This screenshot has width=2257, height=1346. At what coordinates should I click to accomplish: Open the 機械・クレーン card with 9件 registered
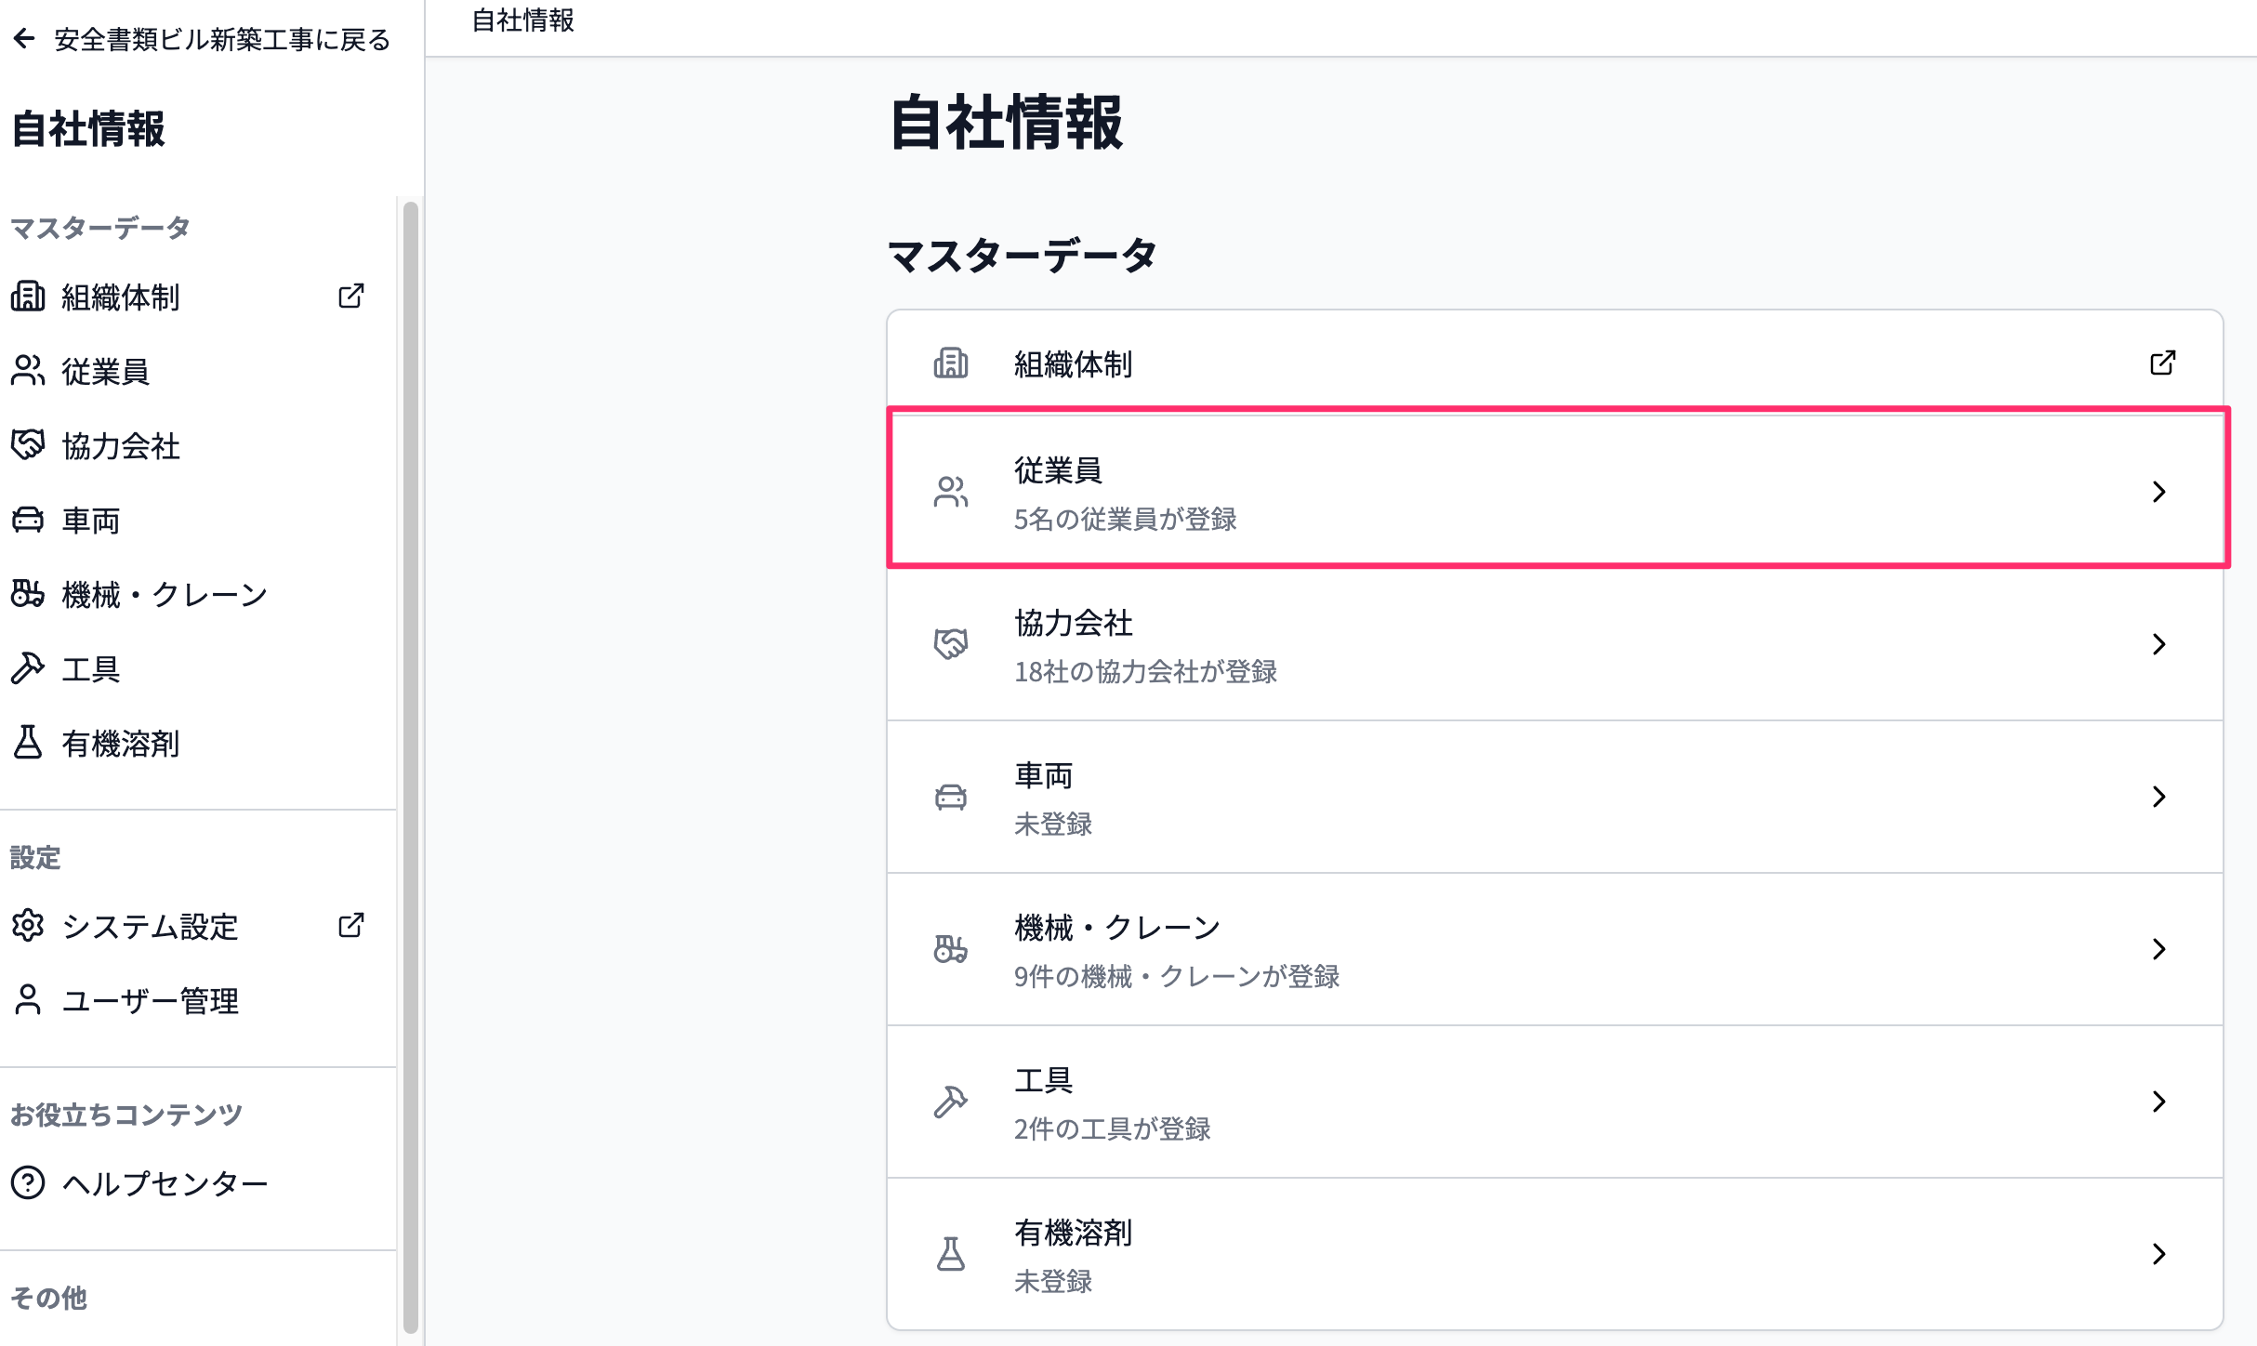[x=1554, y=949]
